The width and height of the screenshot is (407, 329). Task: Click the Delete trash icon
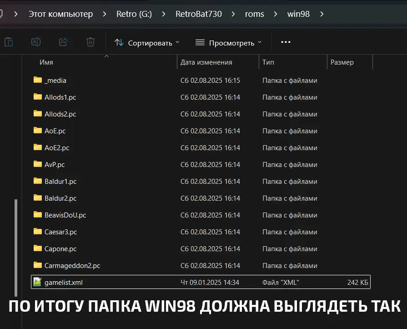[x=90, y=42]
